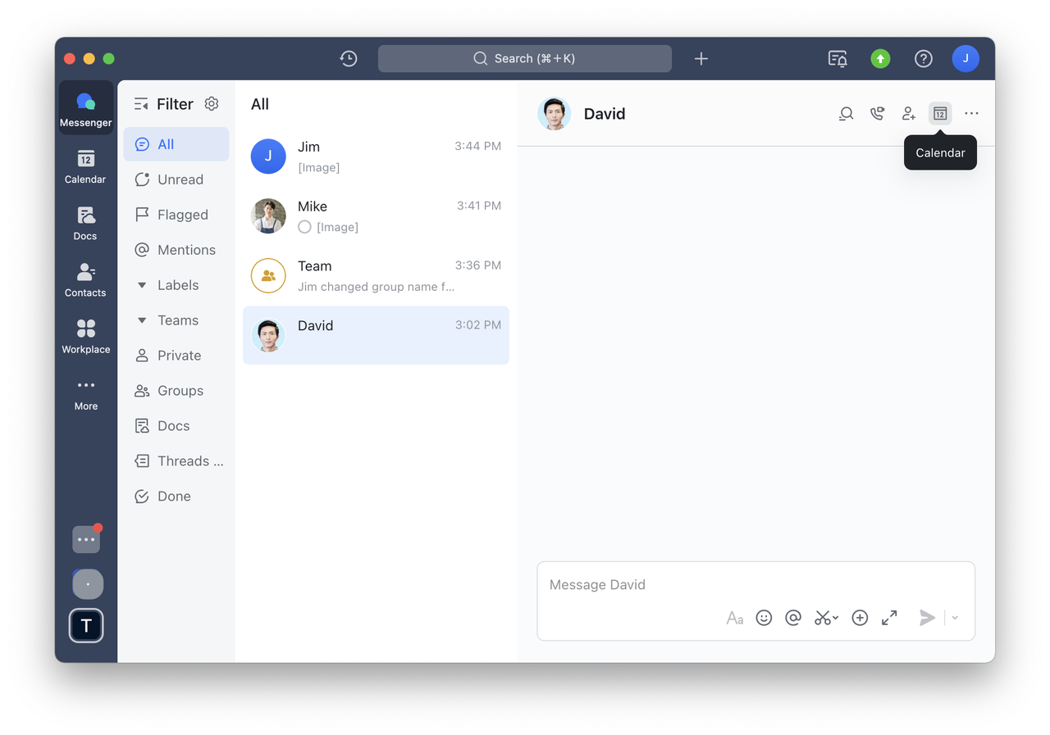This screenshot has width=1050, height=735.
Task: Open the Jim conversation
Action: click(376, 157)
